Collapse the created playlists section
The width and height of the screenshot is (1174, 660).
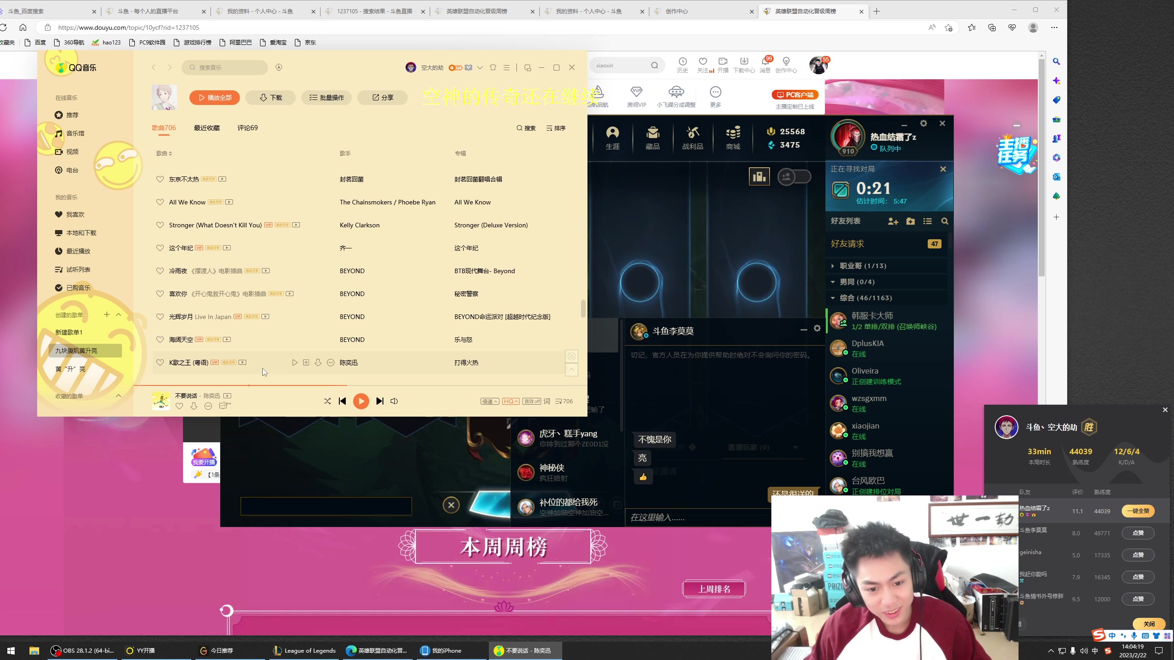click(119, 314)
